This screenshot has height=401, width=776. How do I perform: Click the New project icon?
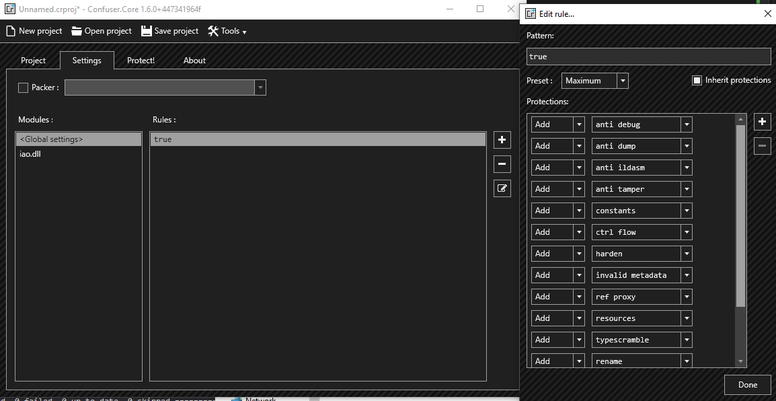point(10,31)
